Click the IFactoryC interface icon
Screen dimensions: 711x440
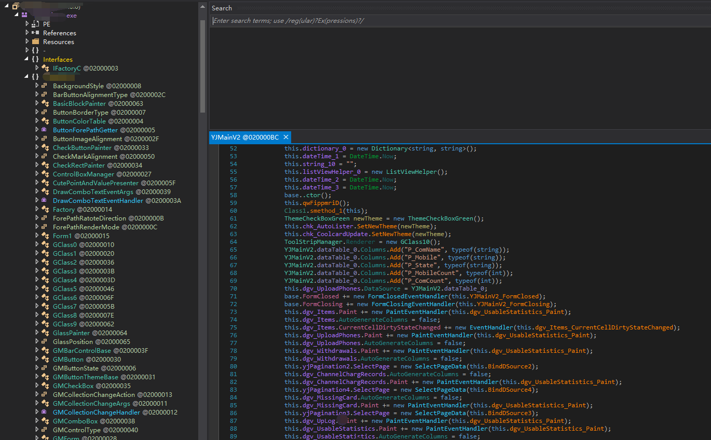point(45,68)
